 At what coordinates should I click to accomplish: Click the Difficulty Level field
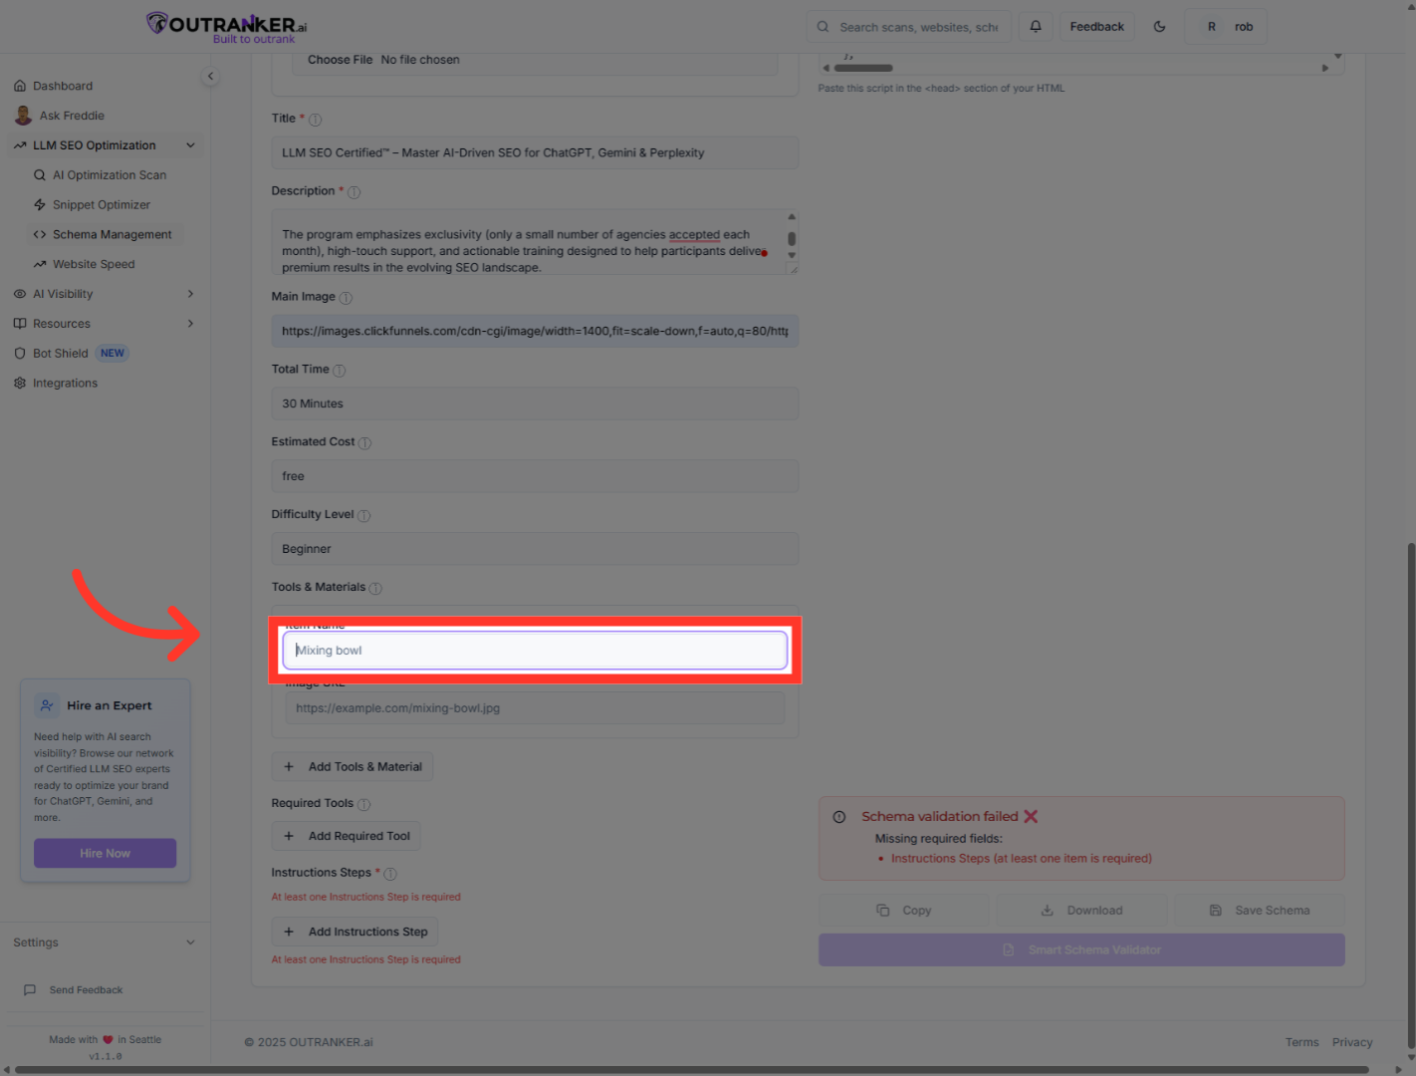535,549
